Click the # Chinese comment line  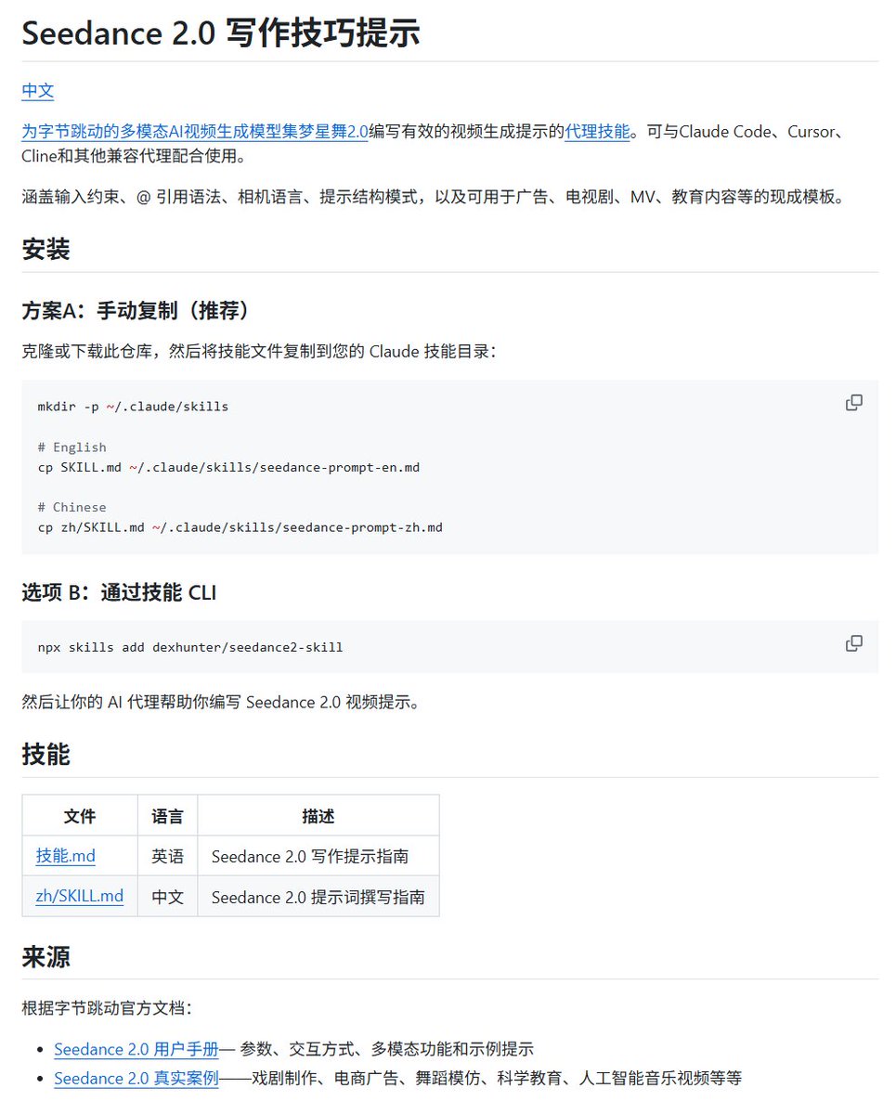point(71,507)
